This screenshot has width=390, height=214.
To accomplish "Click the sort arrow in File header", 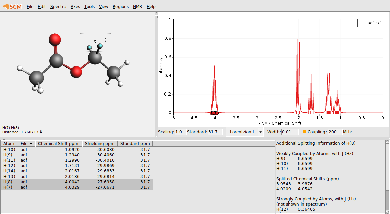I will pyautogui.click(x=31, y=144).
